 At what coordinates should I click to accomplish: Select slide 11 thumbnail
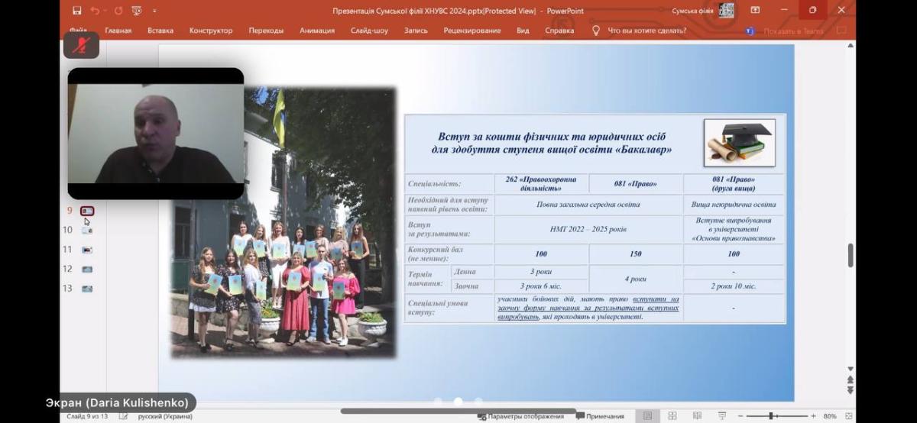point(86,250)
